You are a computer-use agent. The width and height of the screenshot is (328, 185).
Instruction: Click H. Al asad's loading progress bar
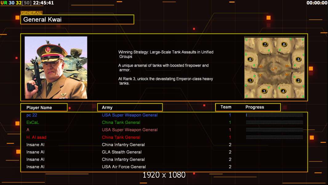(x=274, y=137)
